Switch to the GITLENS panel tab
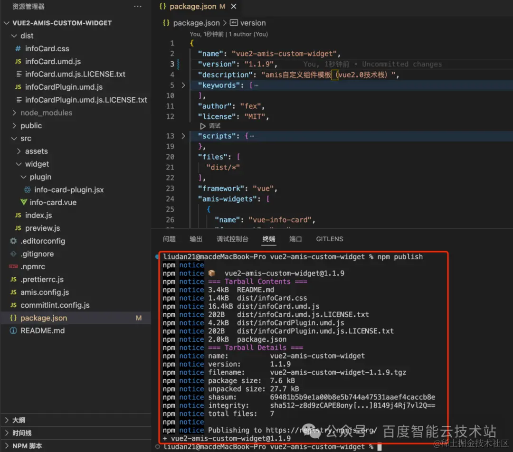The image size is (513, 452). tap(330, 239)
